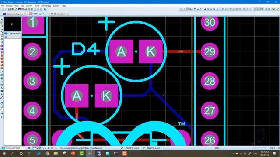The height and width of the screenshot is (157, 280).
Task: Open the layer selector 'Component Side' dropdown
Action: (14, 148)
